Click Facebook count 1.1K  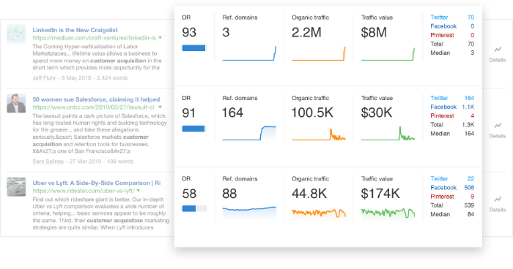tap(468, 107)
